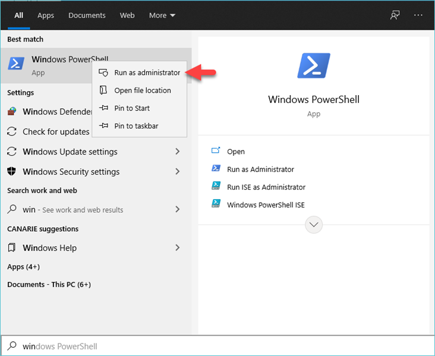The height and width of the screenshot is (356, 435).
Task: Click the PowerShell ISE icon in the actions list
Action: [x=216, y=204]
